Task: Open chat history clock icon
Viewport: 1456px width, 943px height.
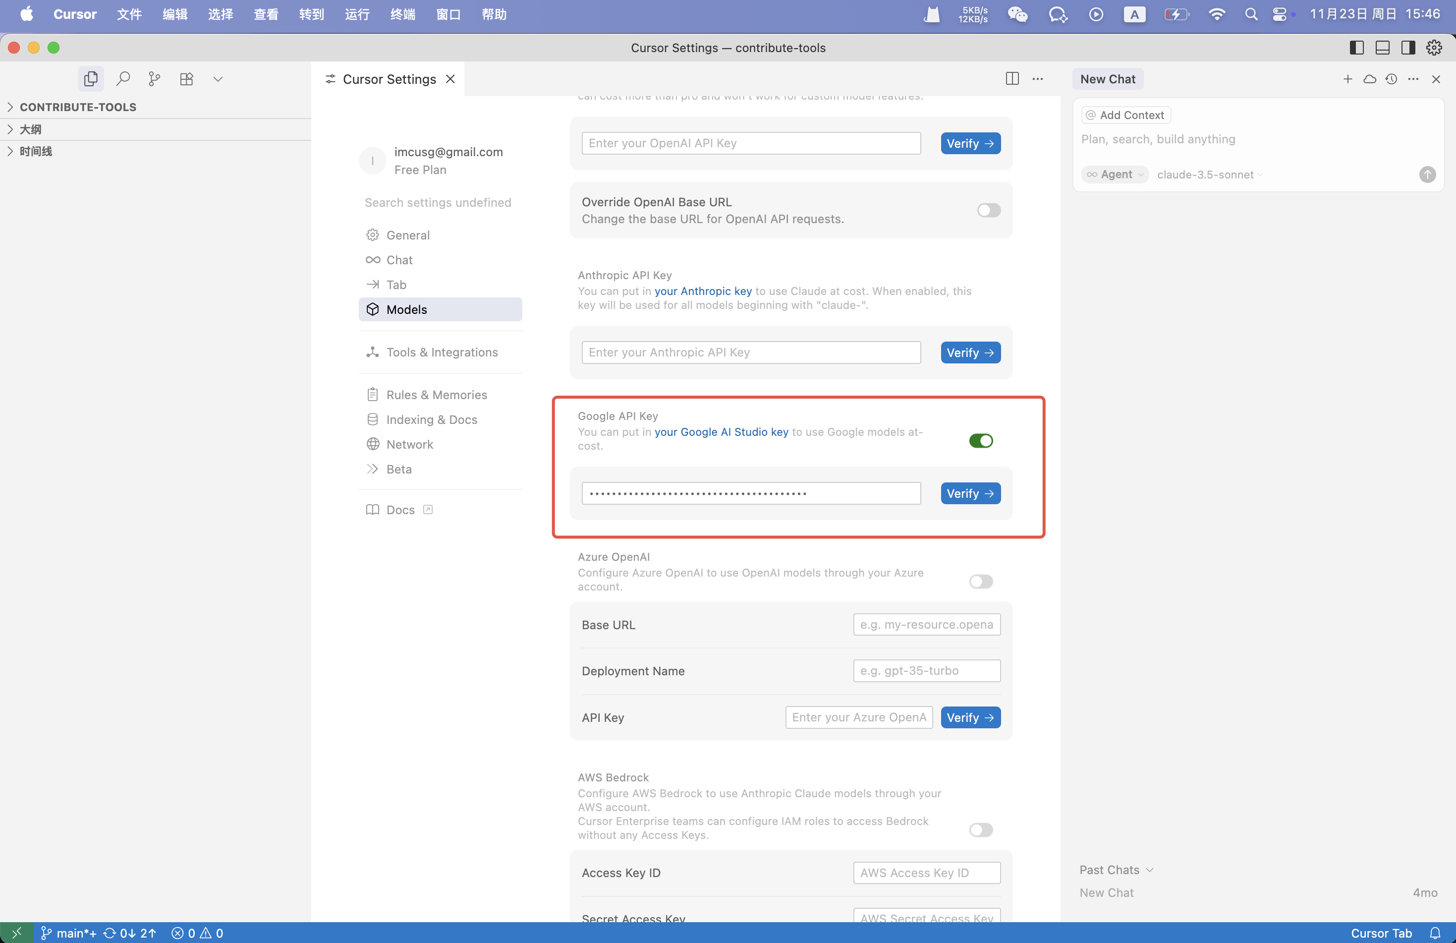Action: (x=1391, y=79)
